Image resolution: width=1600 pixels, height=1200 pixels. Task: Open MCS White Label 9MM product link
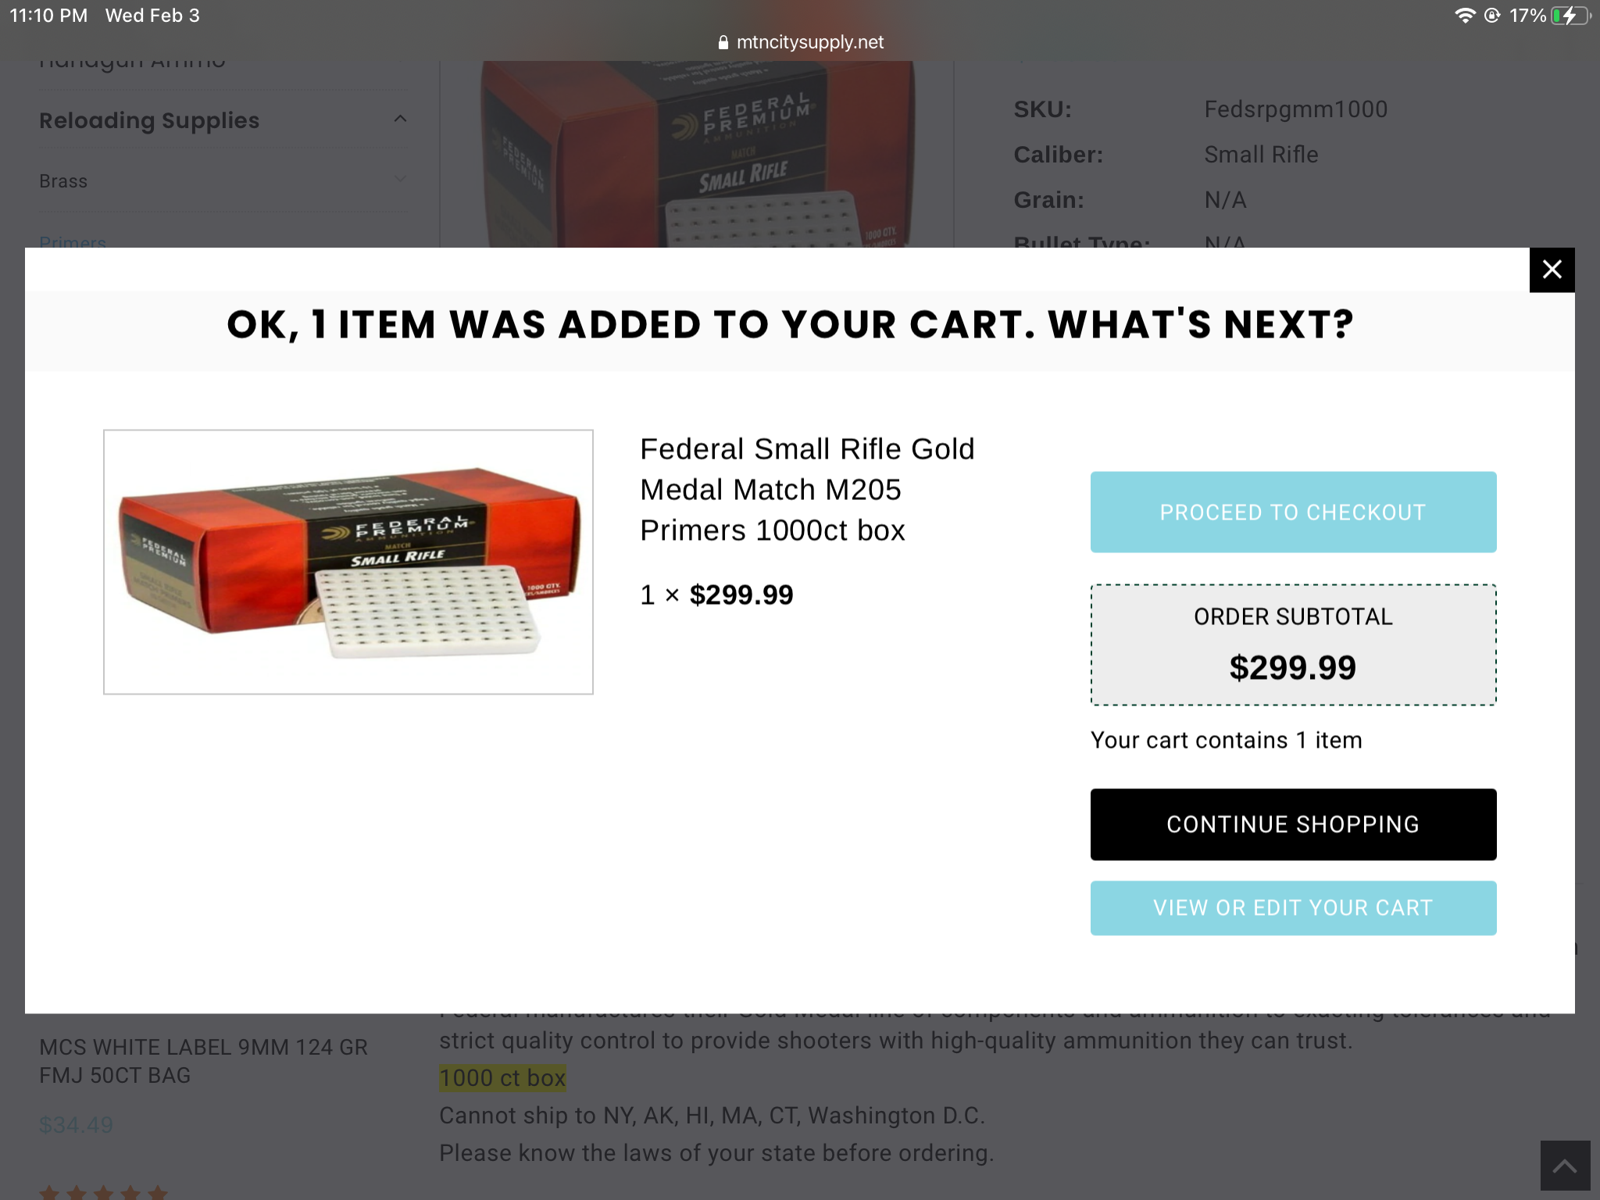pos(203,1061)
